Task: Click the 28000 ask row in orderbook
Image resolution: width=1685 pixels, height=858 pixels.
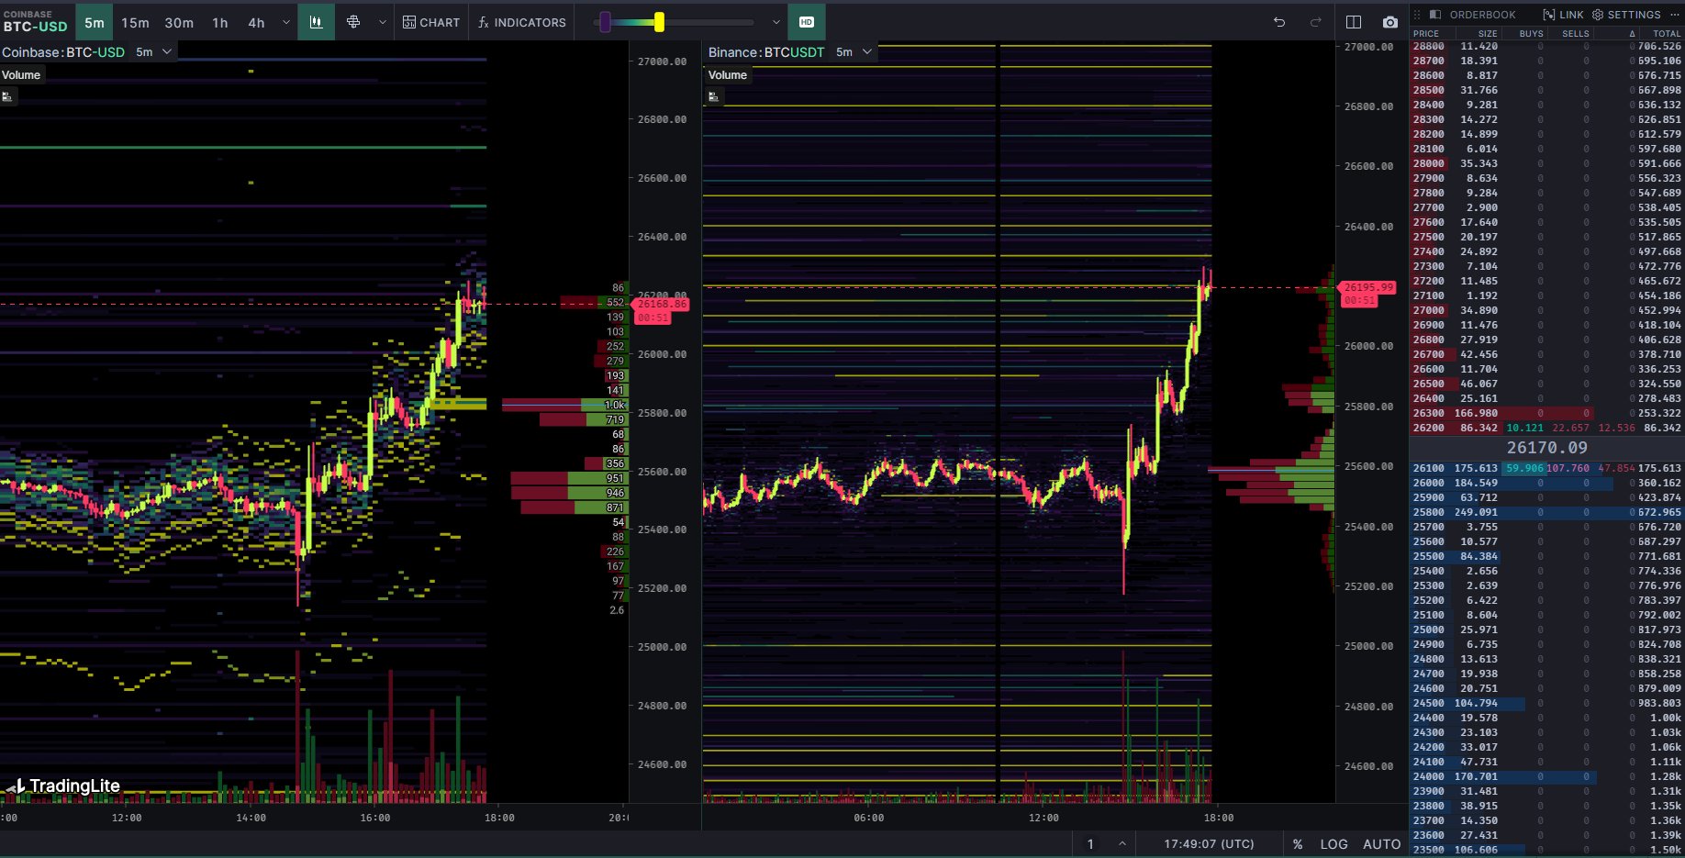Action: click(x=1546, y=163)
